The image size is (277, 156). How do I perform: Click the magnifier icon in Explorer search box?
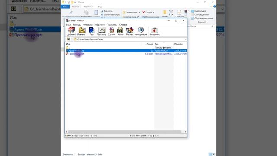click(x=212, y=26)
